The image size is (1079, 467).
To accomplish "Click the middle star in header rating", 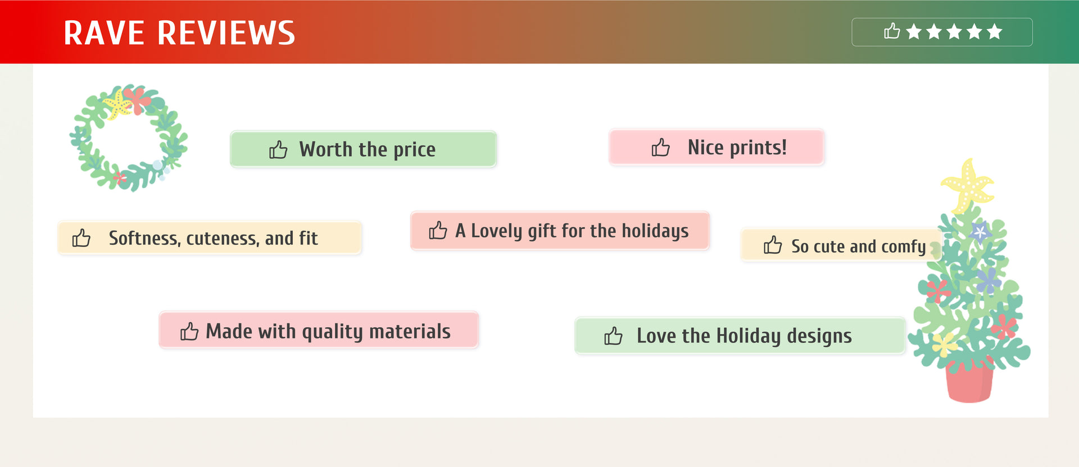I will (x=954, y=31).
